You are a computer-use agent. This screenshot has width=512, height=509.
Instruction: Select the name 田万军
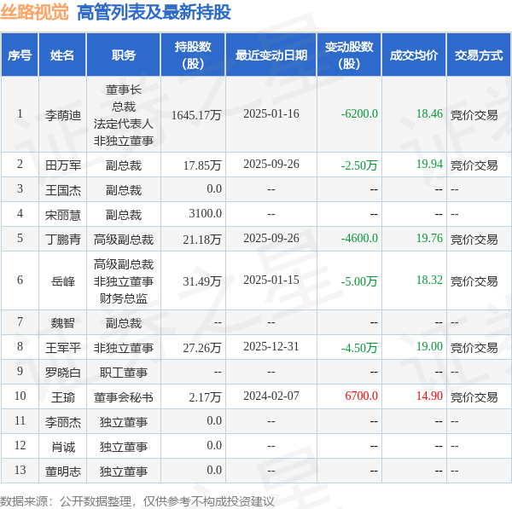click(62, 165)
